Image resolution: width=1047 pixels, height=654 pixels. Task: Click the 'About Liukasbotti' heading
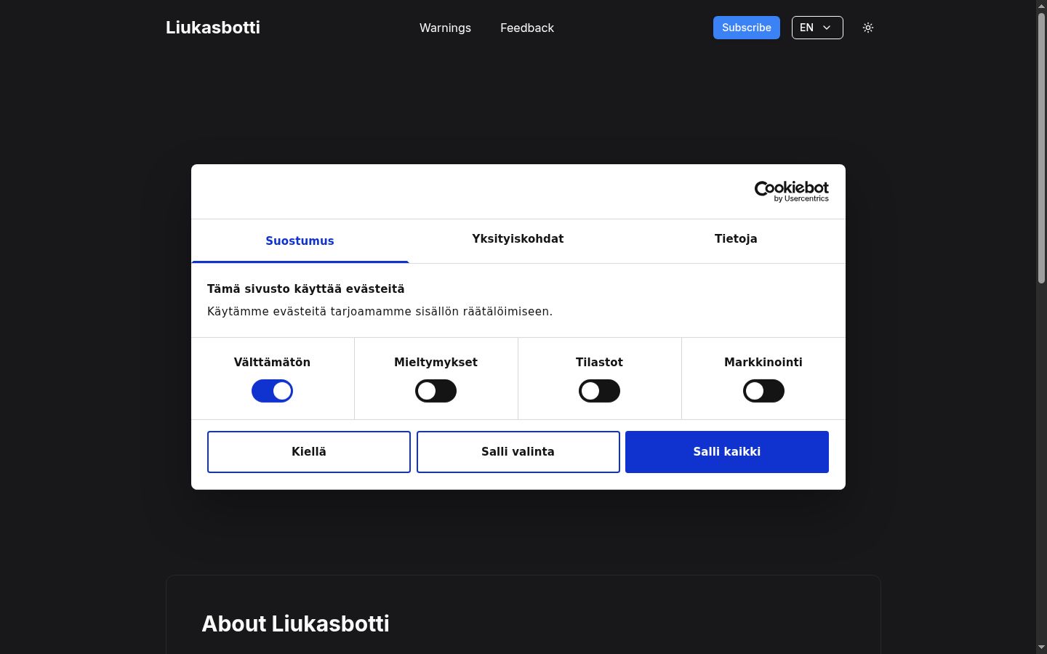click(x=295, y=623)
